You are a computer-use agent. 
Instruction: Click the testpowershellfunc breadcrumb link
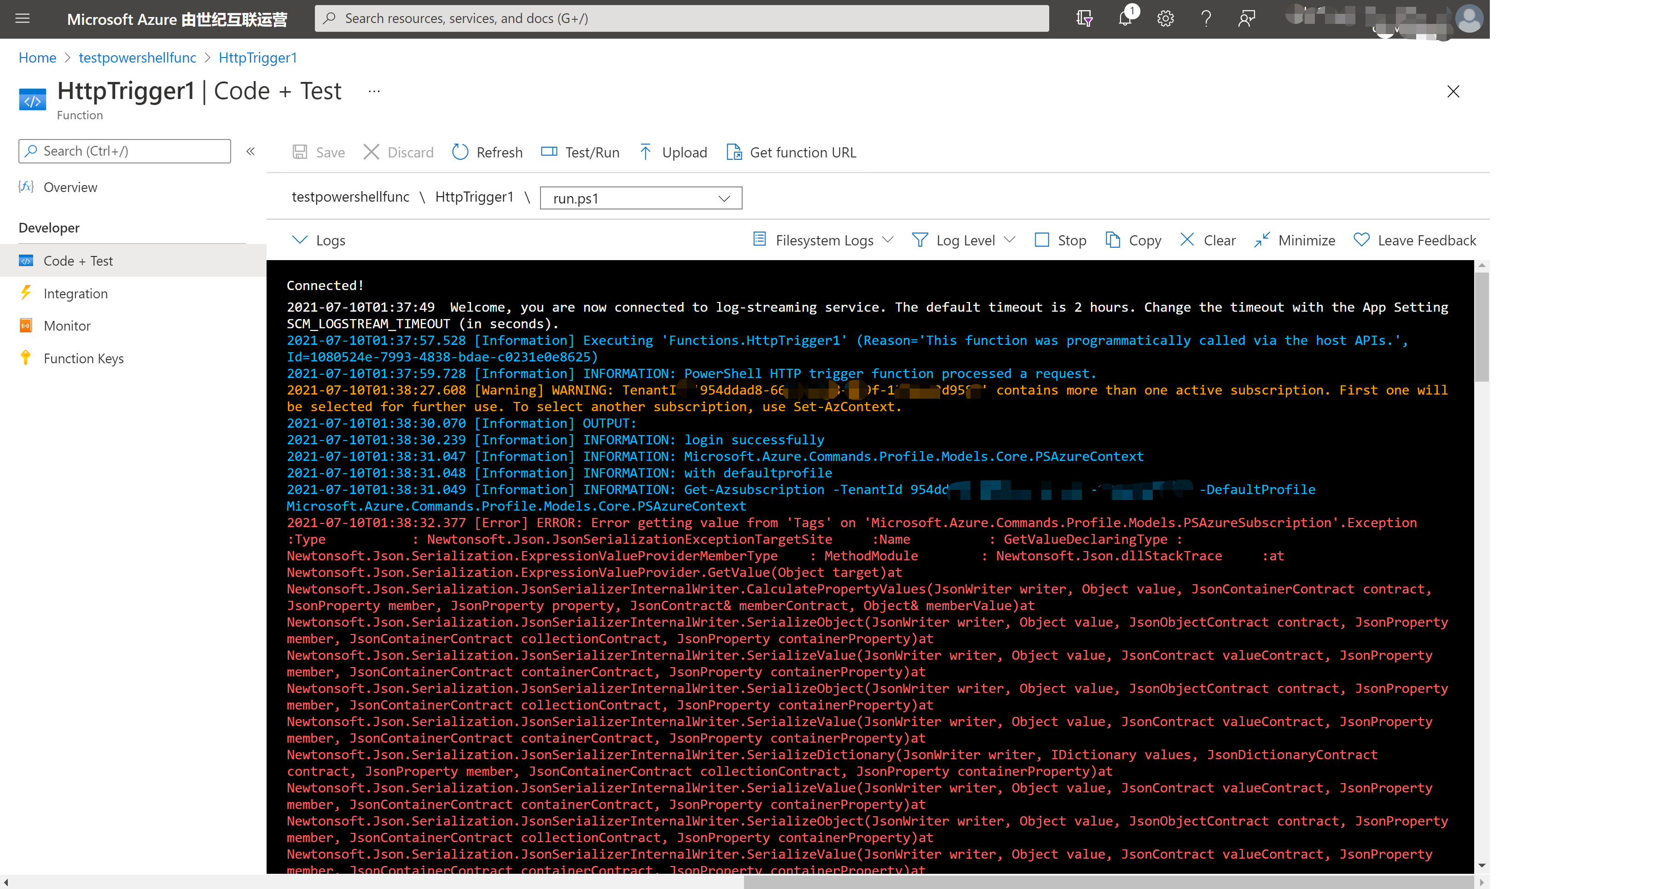pyautogui.click(x=137, y=58)
